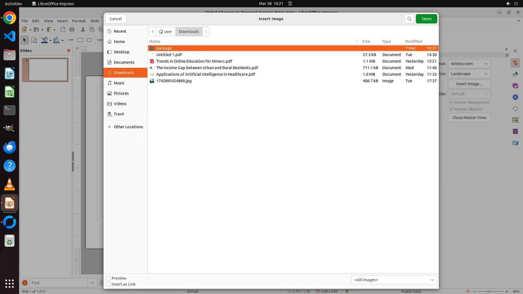The image size is (523, 294).
Task: Sort files by Size column header
Action: click(x=366, y=41)
